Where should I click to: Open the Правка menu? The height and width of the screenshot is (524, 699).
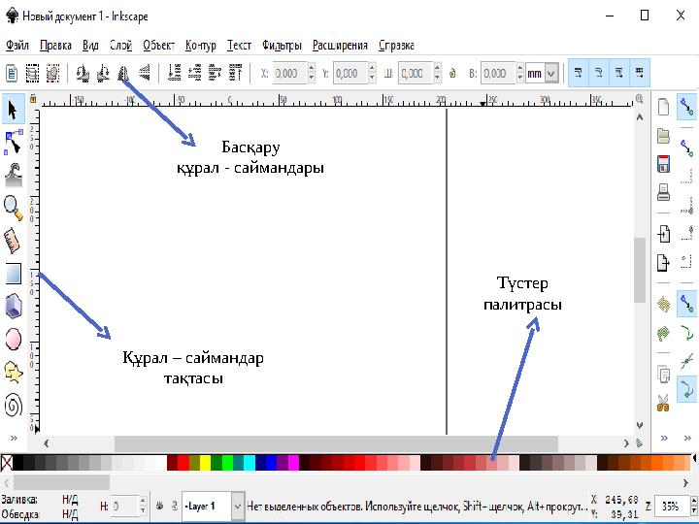tap(55, 45)
